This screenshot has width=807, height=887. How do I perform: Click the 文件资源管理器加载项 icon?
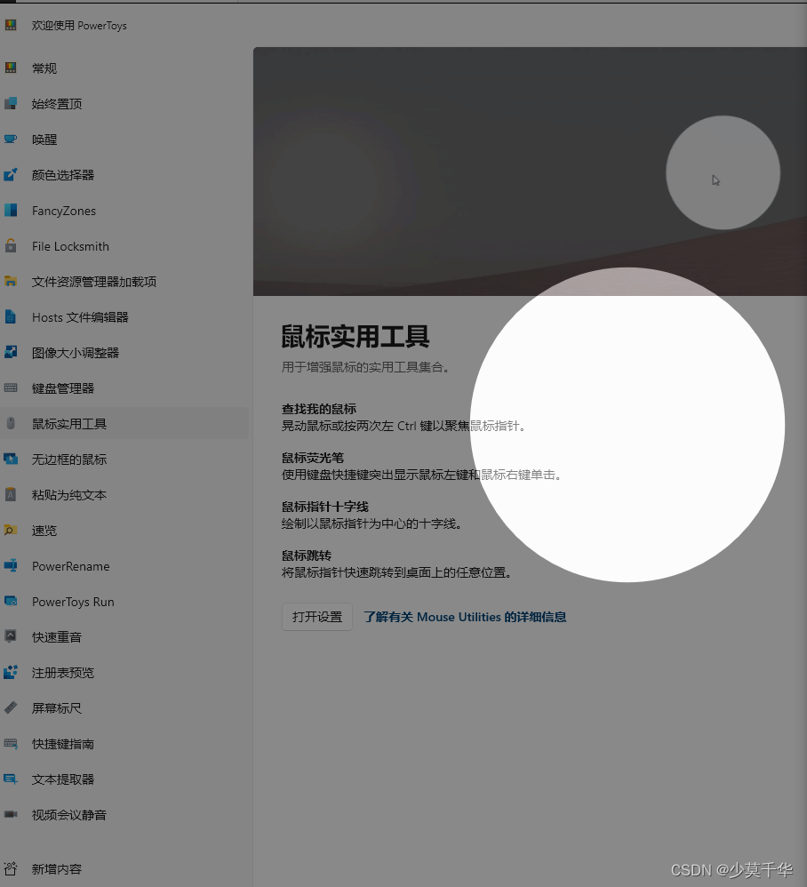tap(10, 281)
